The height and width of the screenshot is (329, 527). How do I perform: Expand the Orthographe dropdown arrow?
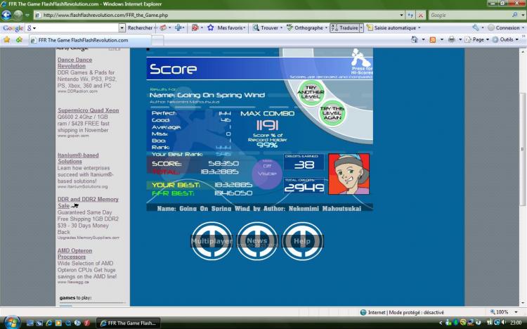point(326,28)
